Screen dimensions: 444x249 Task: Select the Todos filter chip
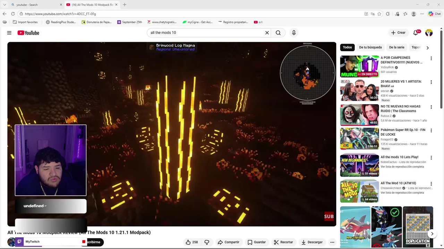(347, 47)
